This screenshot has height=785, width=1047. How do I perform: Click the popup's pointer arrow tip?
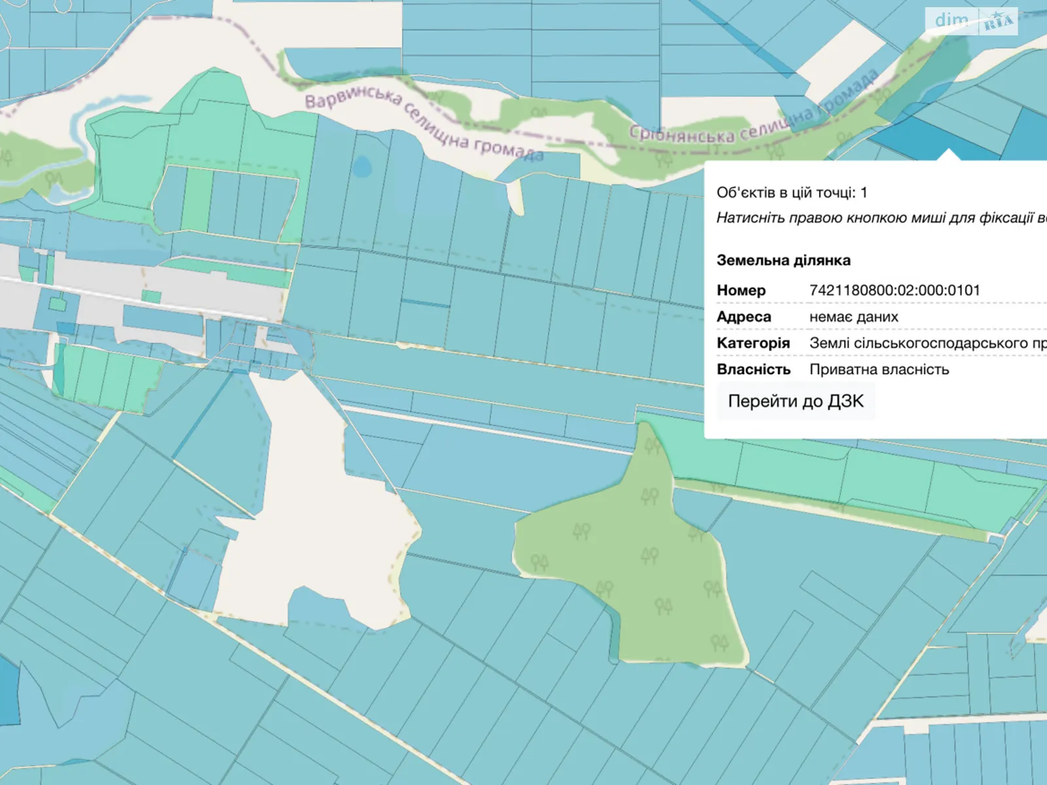coord(948,152)
